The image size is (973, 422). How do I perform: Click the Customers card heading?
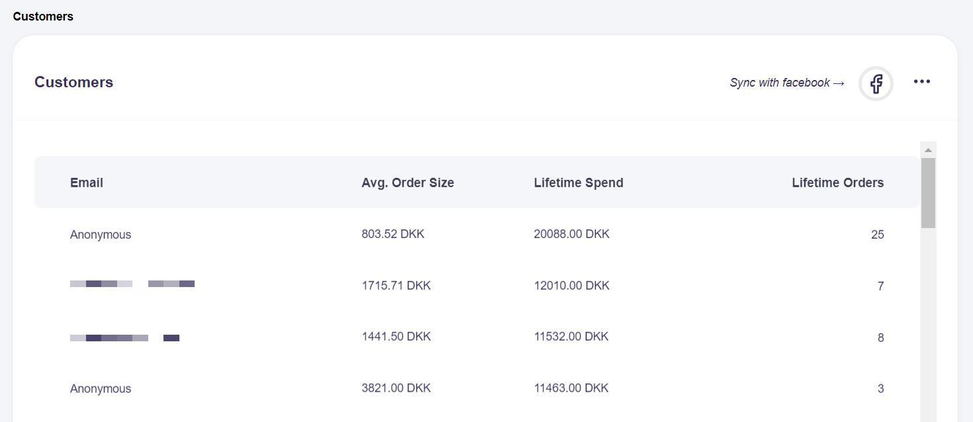pyautogui.click(x=73, y=82)
